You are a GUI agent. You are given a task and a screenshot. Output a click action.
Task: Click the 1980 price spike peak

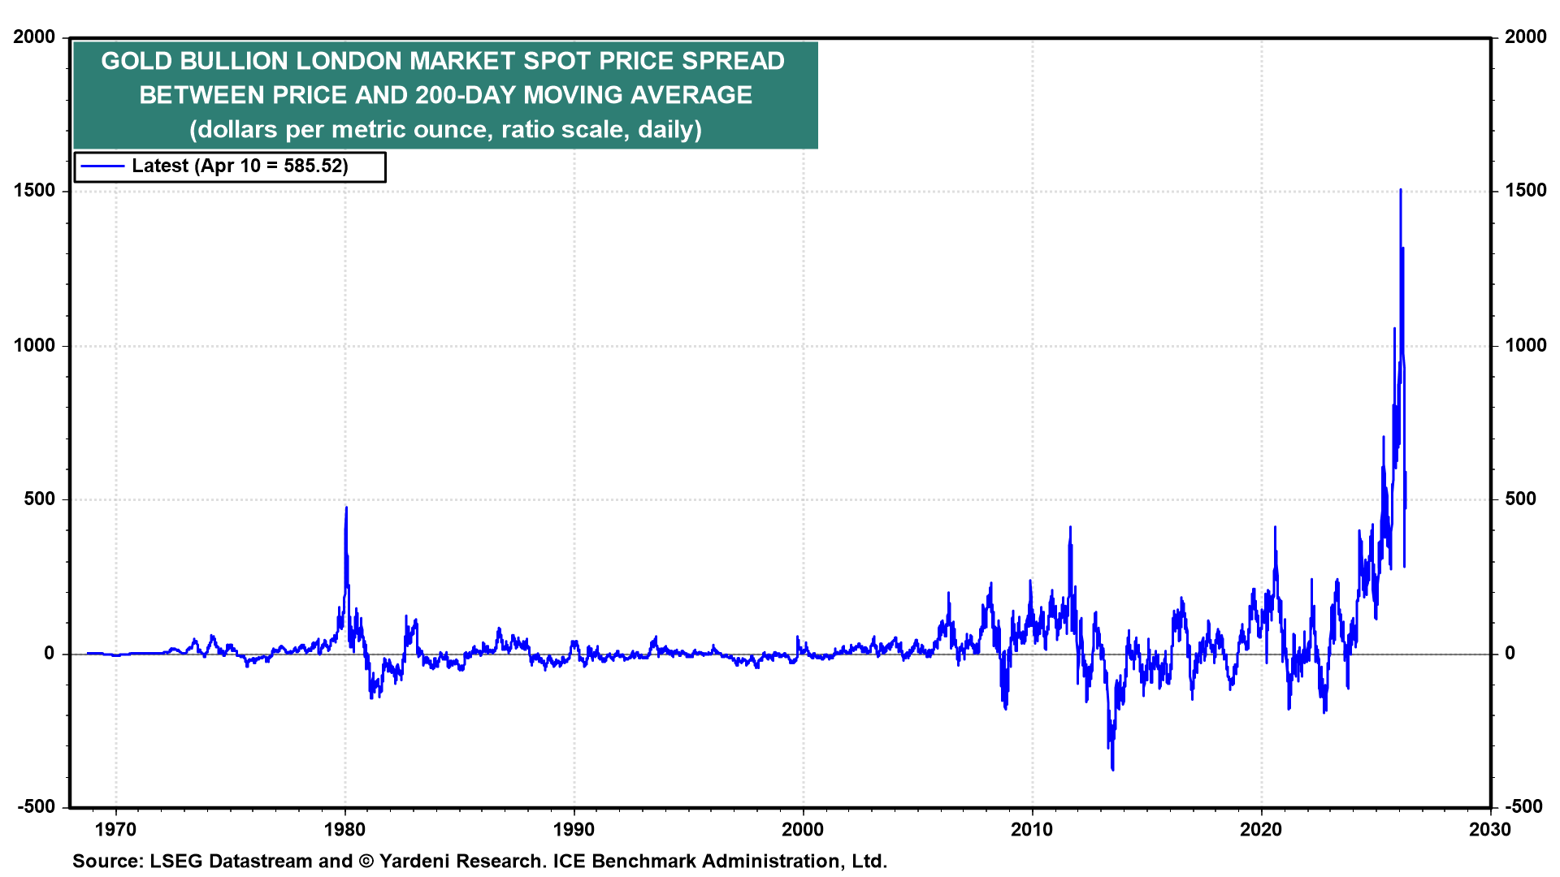(x=346, y=508)
